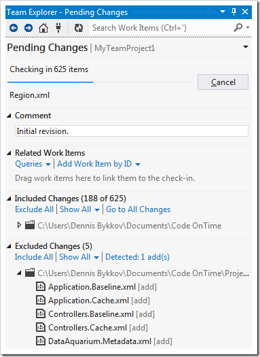This screenshot has height=357, width=260.
Task: Click the search magnifier icon
Action: 238,28
